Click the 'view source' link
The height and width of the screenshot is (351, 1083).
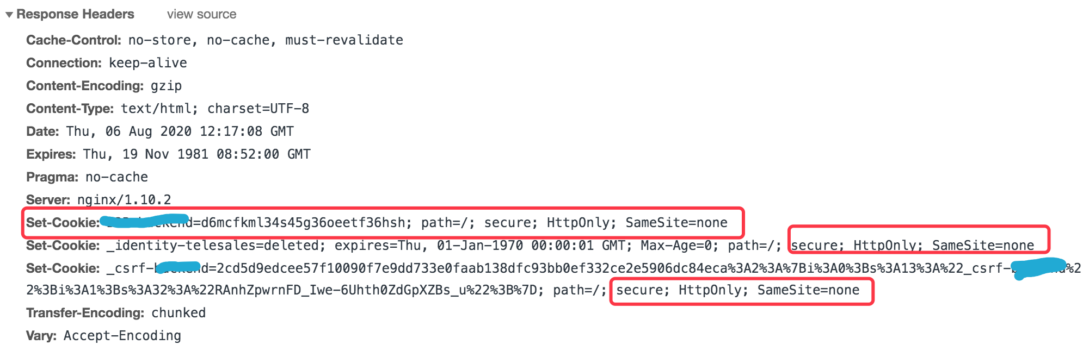point(201,15)
